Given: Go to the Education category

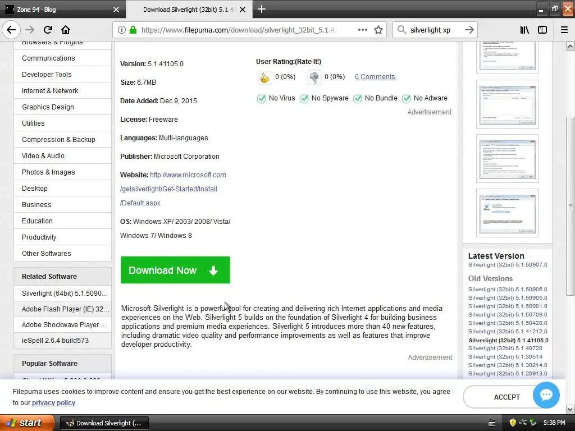Looking at the screenshot, I should pos(63,221).
